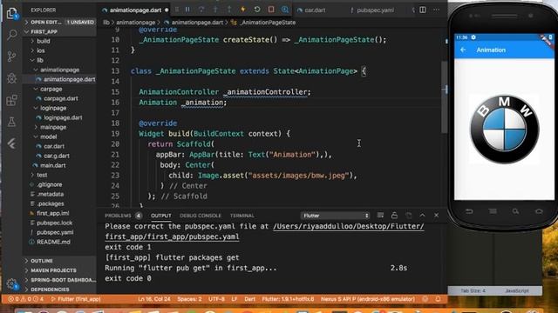Trigger Hot Reload lightning icon

pos(243,10)
